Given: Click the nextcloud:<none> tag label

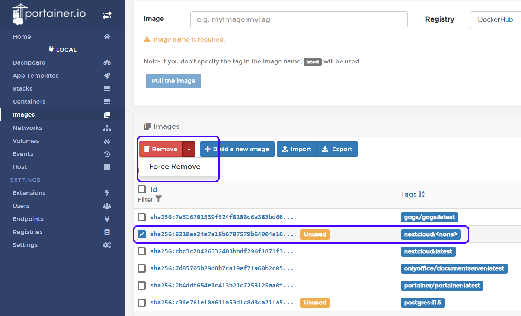Looking at the screenshot, I should (431, 234).
